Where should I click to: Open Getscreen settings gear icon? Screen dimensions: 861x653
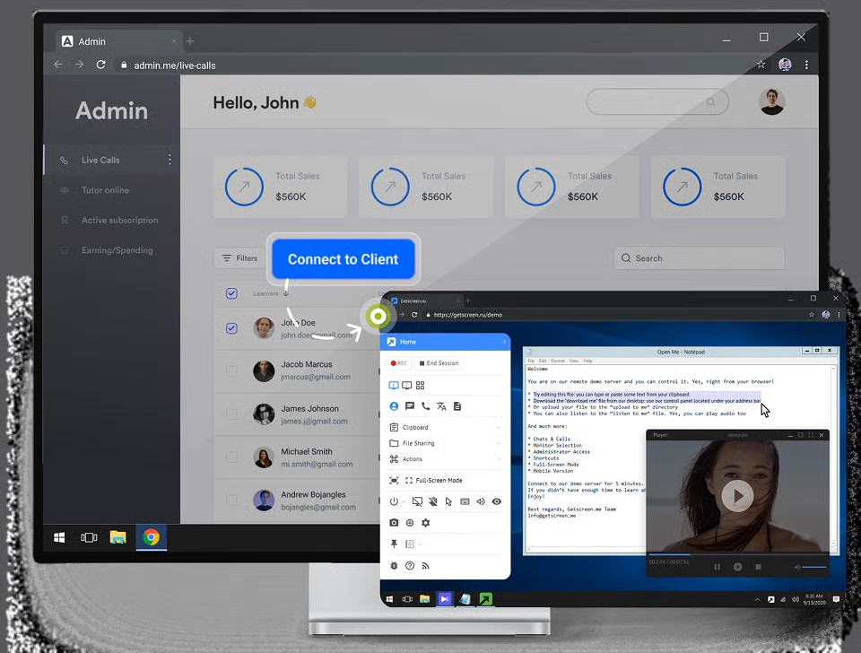(425, 523)
